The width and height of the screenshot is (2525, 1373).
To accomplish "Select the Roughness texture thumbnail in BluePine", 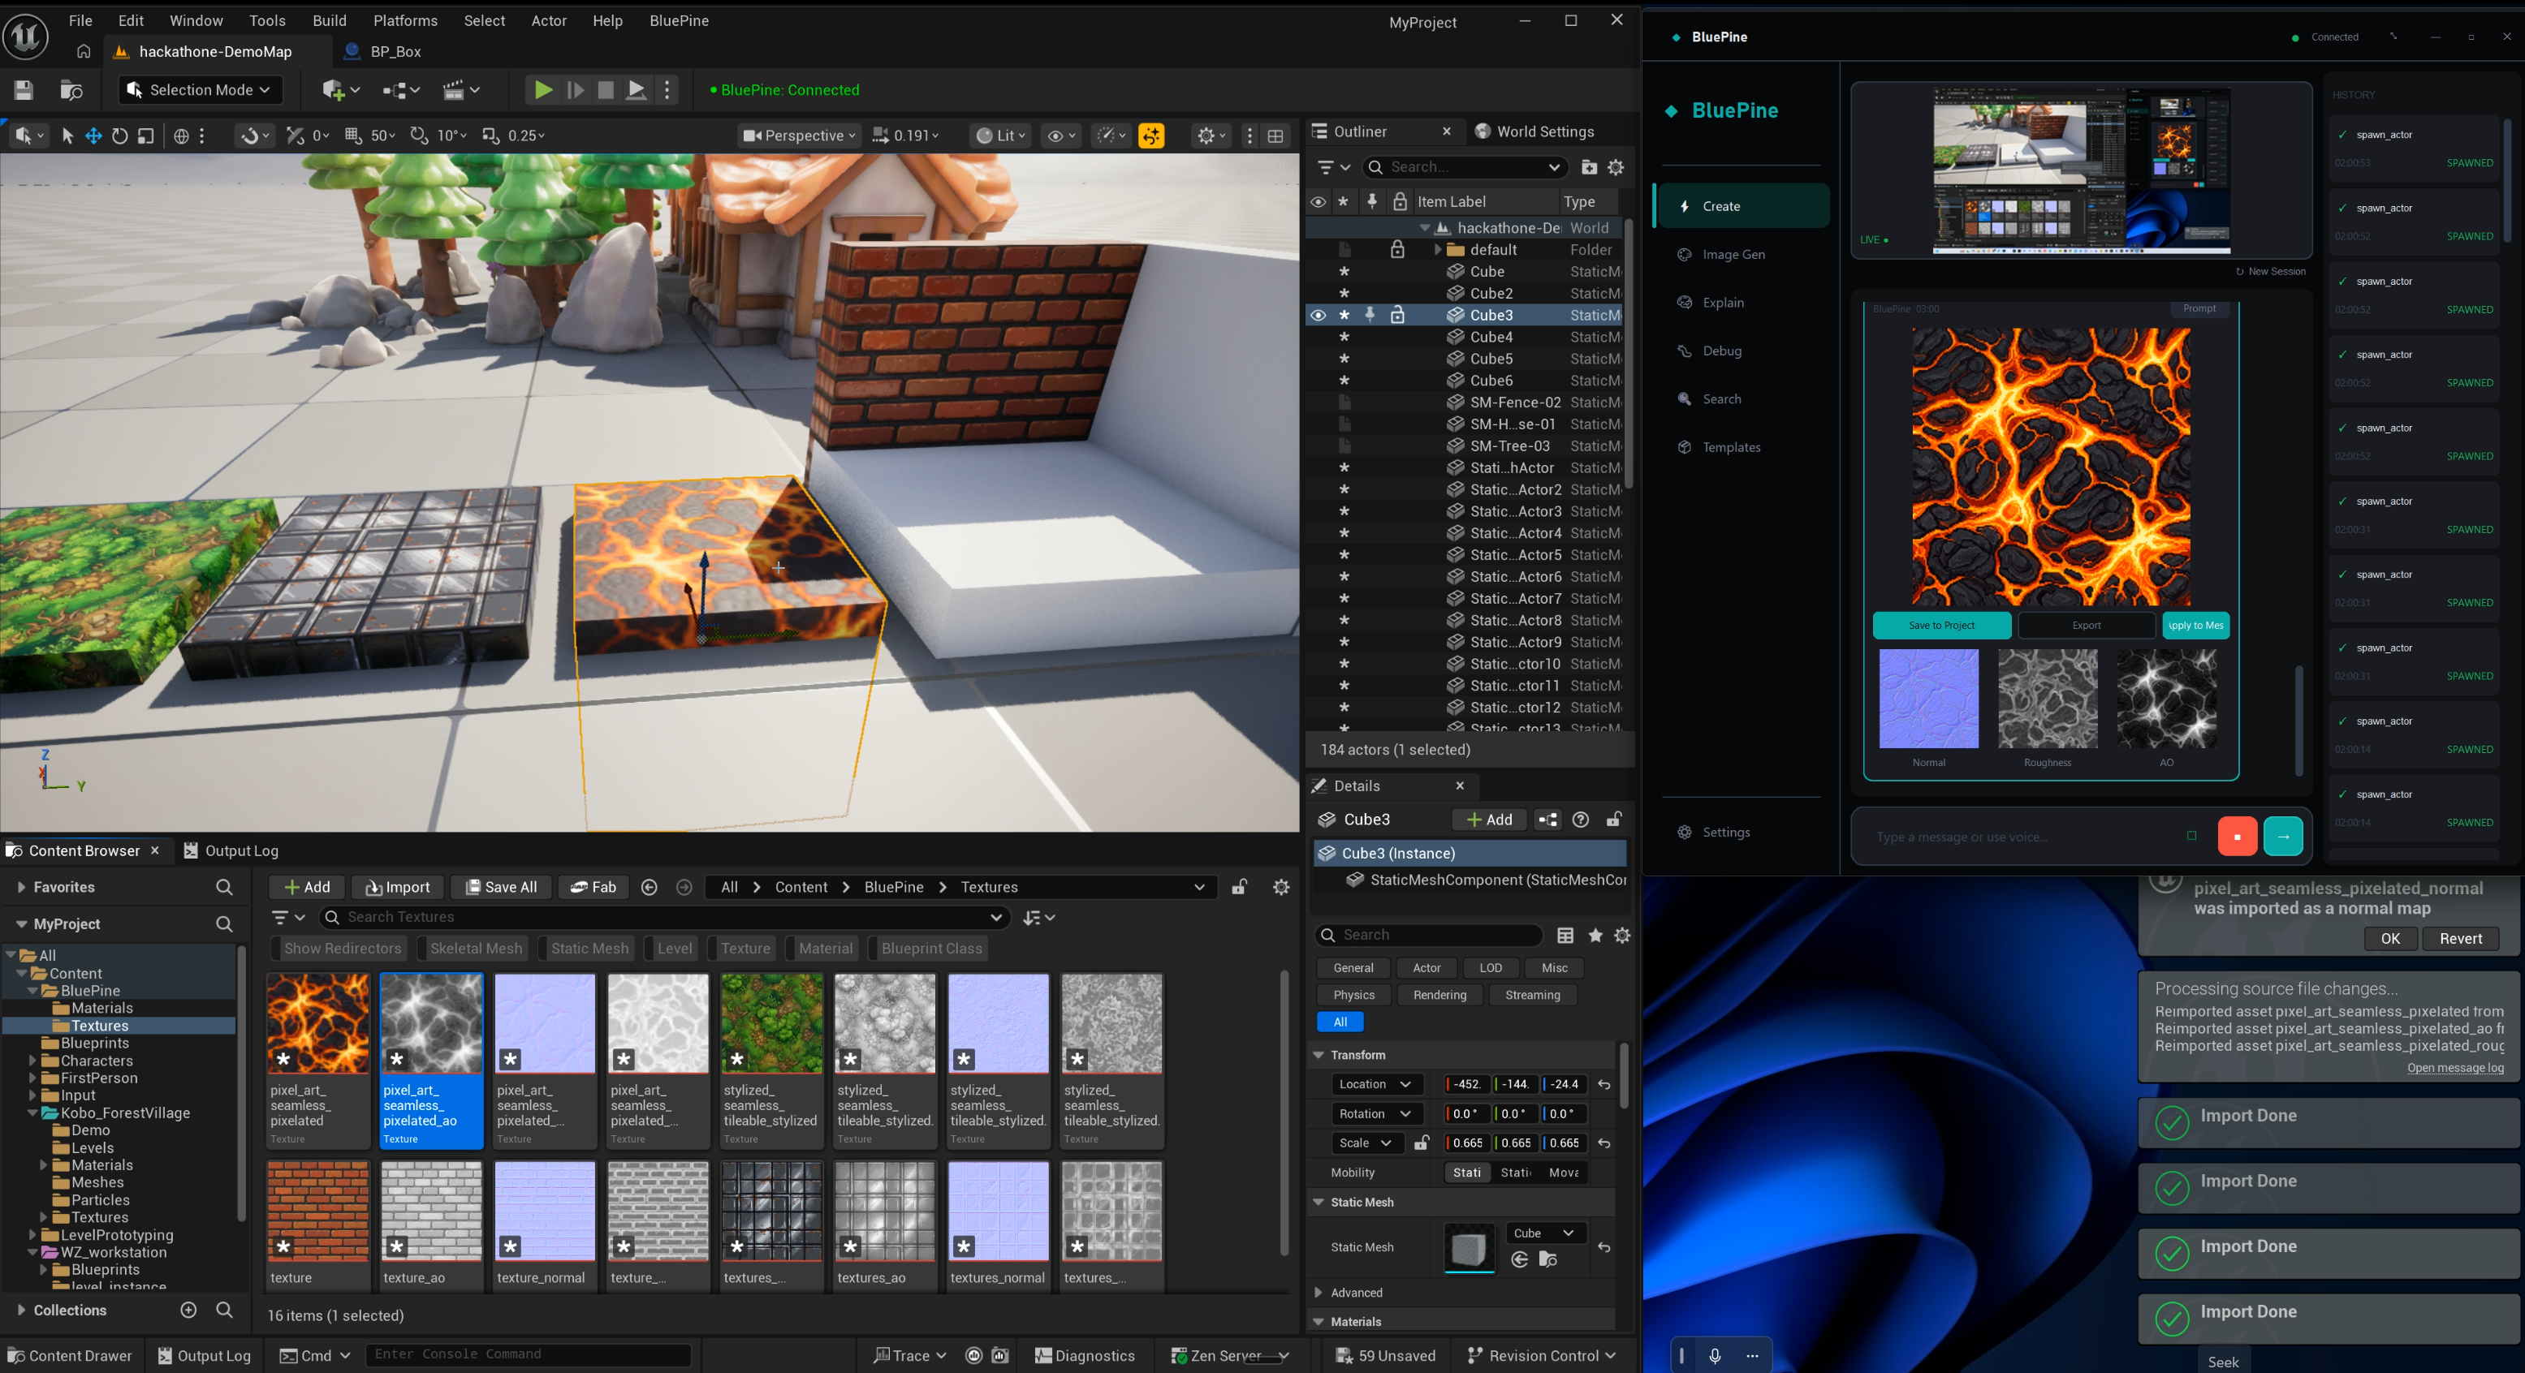I will tap(2047, 698).
